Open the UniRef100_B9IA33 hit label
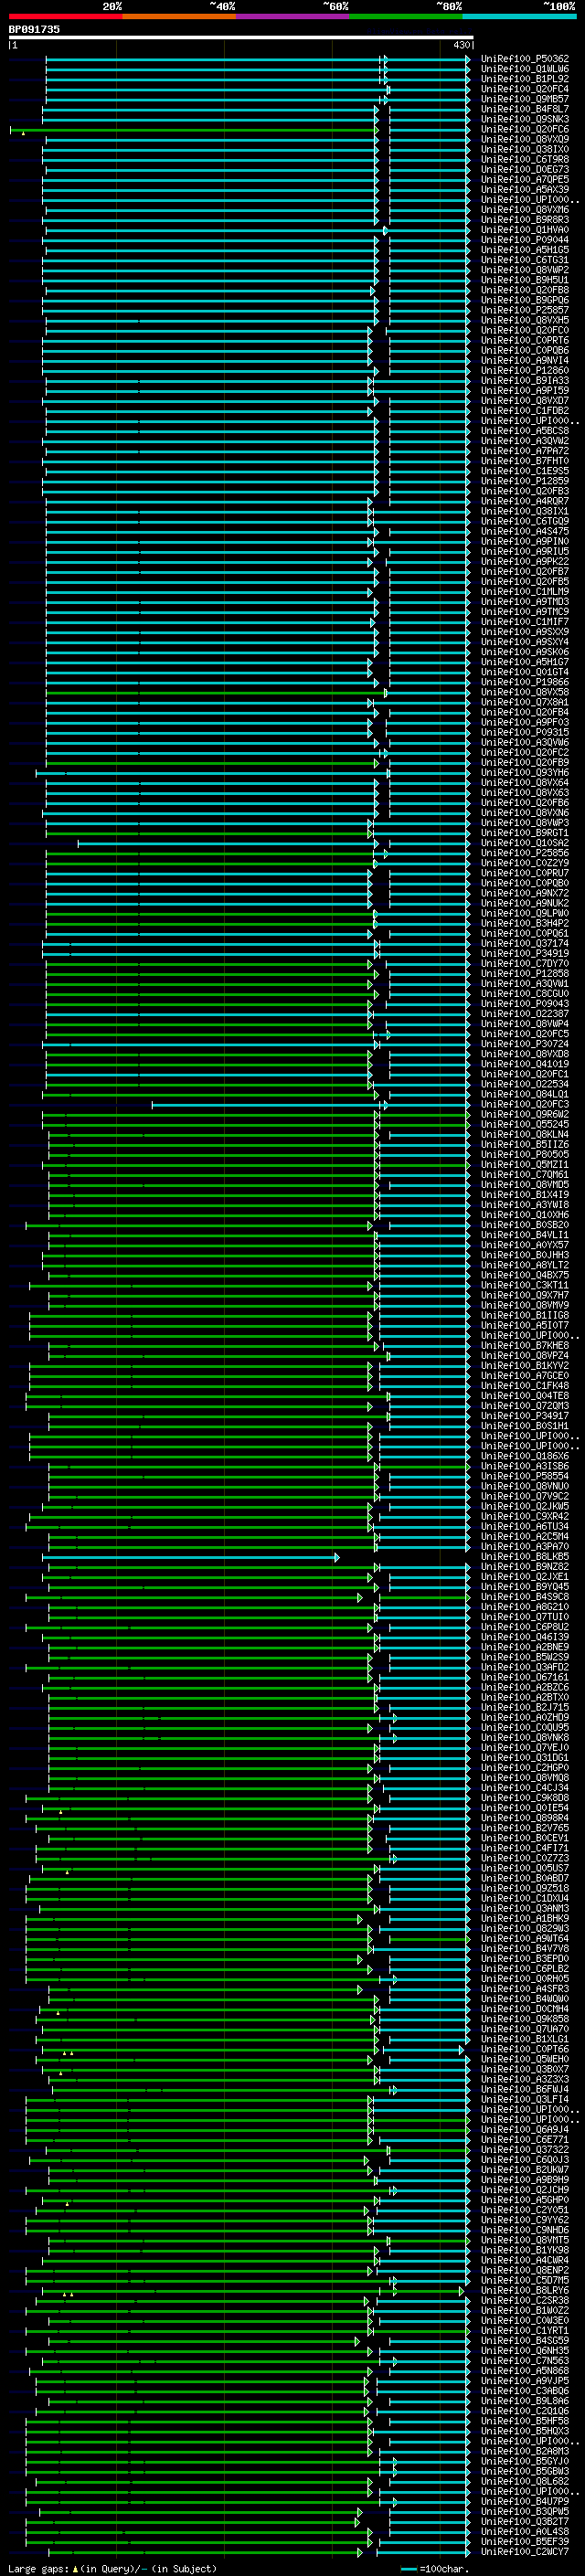 tap(524, 380)
